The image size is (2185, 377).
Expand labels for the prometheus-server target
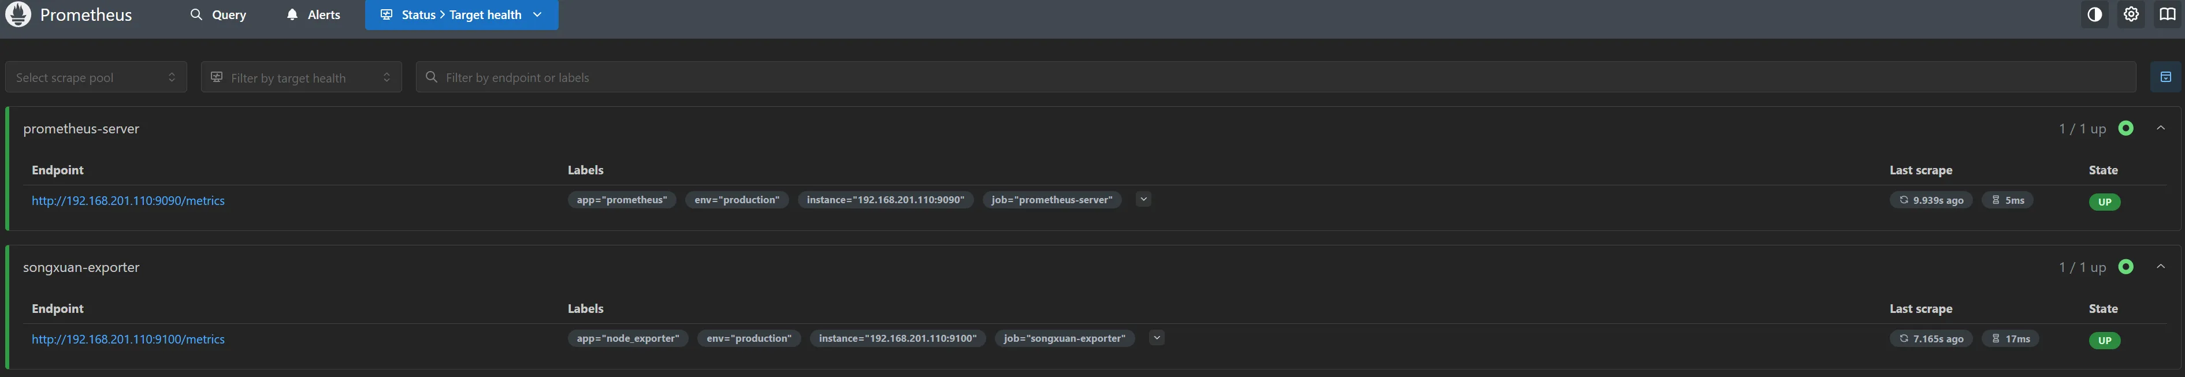1143,200
